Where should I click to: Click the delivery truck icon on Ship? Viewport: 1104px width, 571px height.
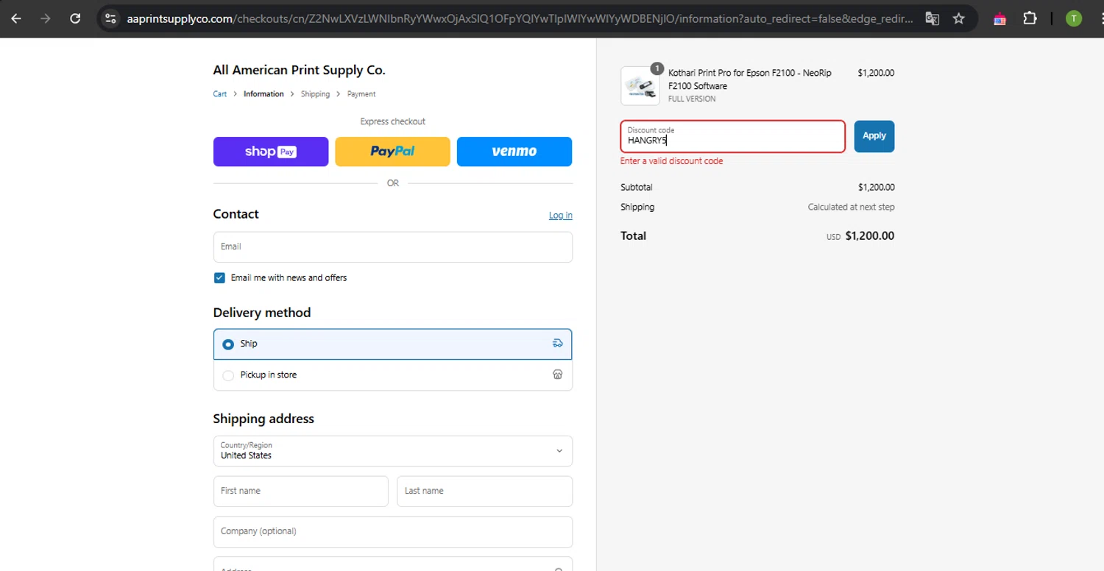[557, 344]
